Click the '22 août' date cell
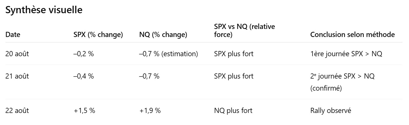The image size is (409, 125). click(x=17, y=110)
